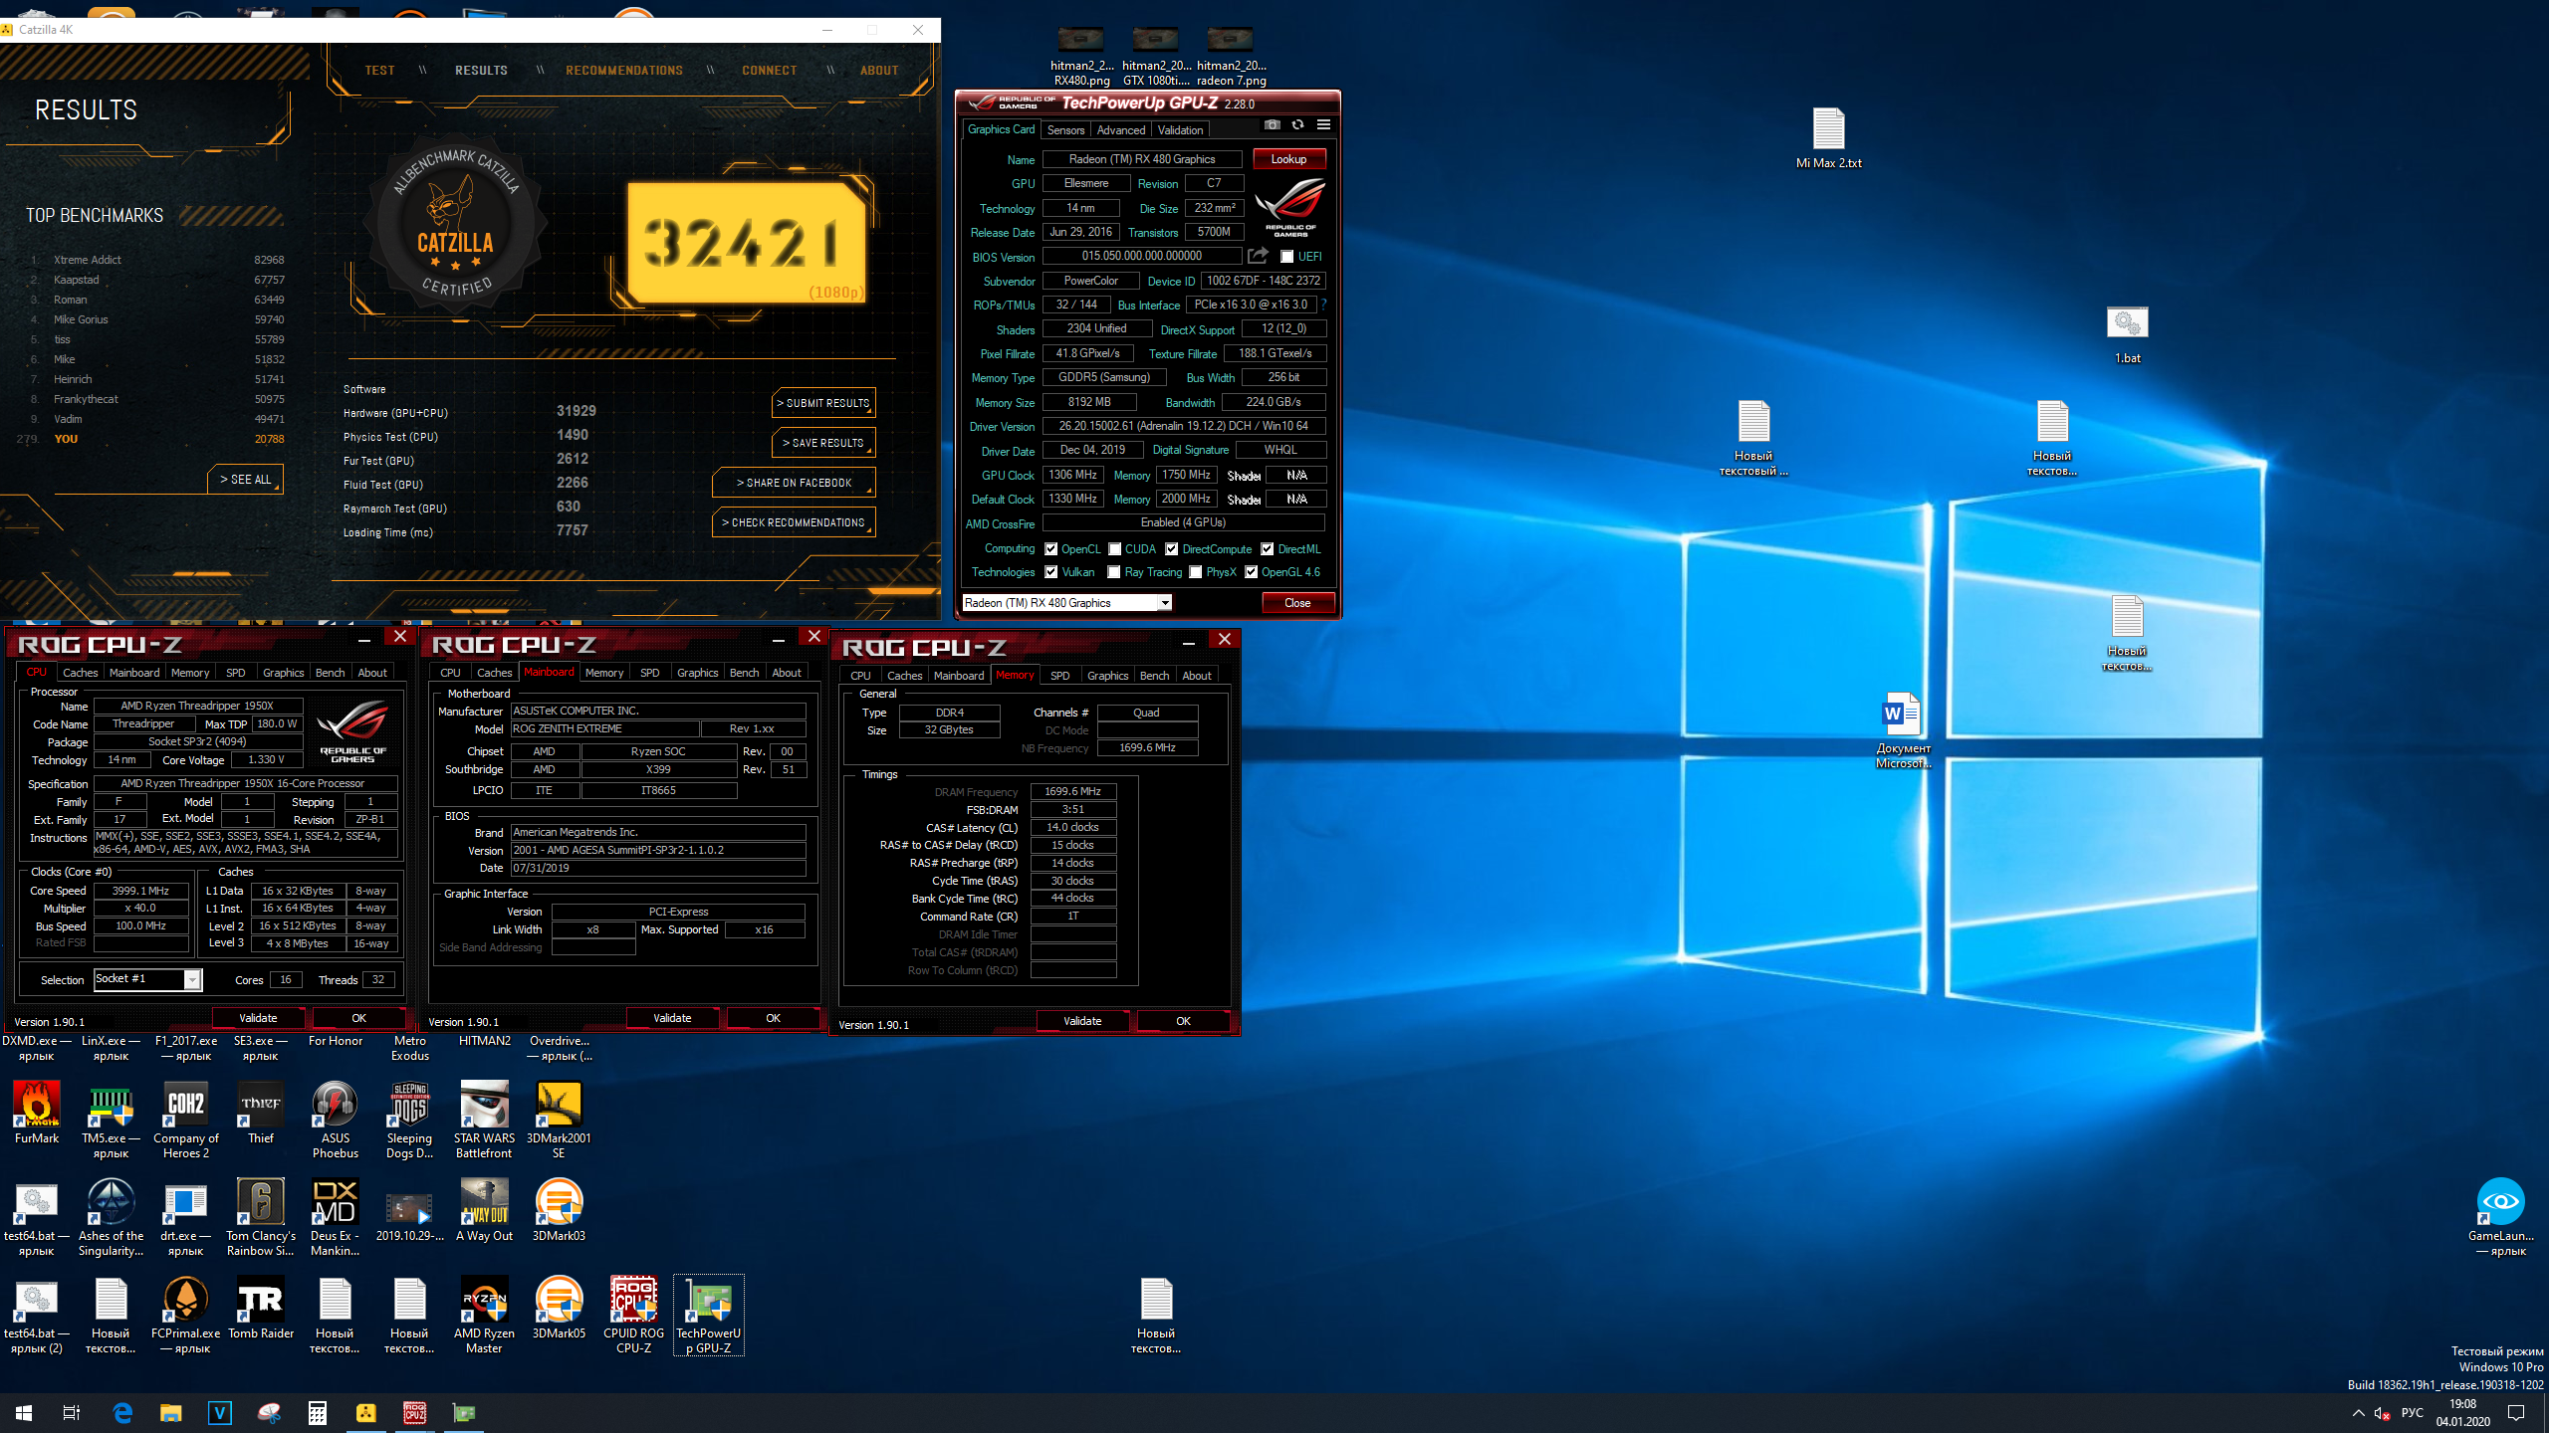The image size is (2549, 1433).
Task: Open AMD Ryzen Master desktop icon
Action: click(485, 1316)
